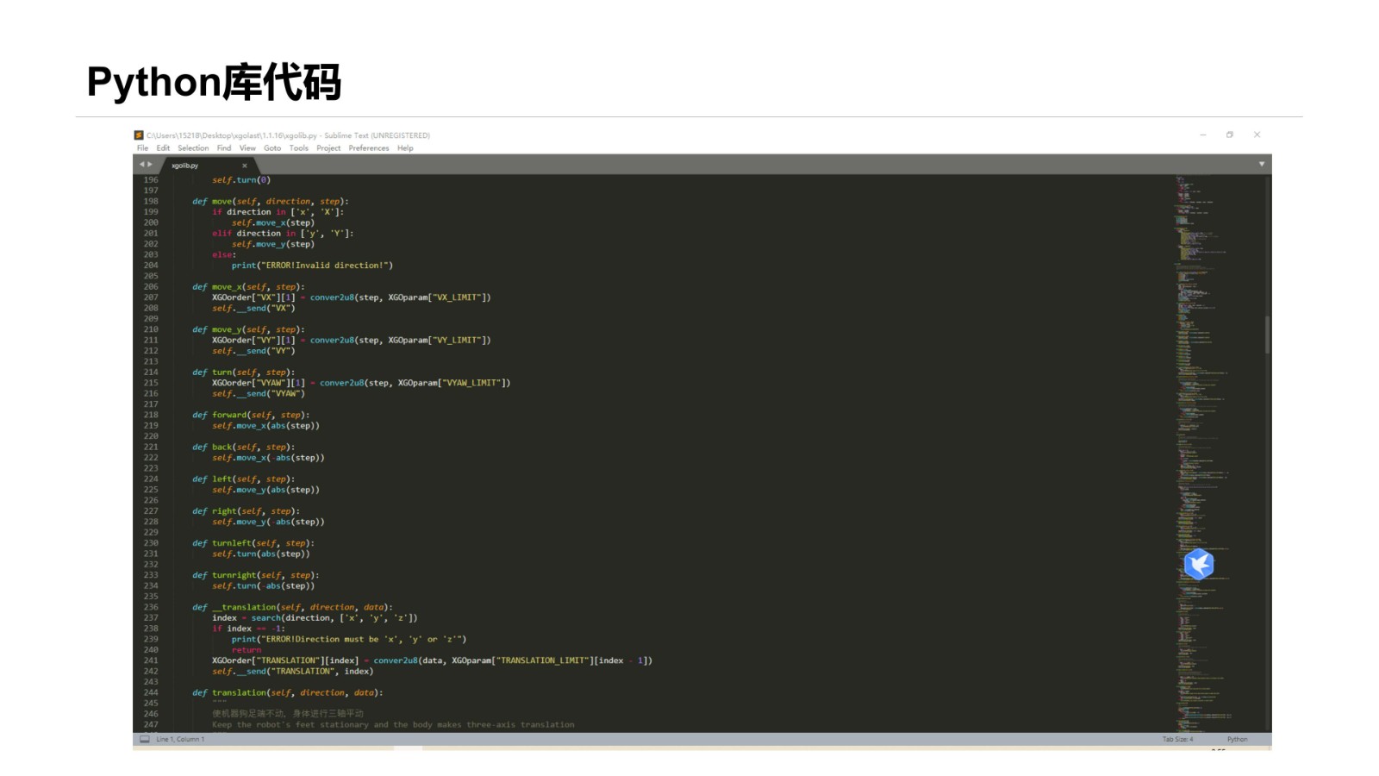Screen dimensions: 1379x776
Task: Click 'def move_x(self, step):' definition
Action: pyautogui.click(x=248, y=287)
